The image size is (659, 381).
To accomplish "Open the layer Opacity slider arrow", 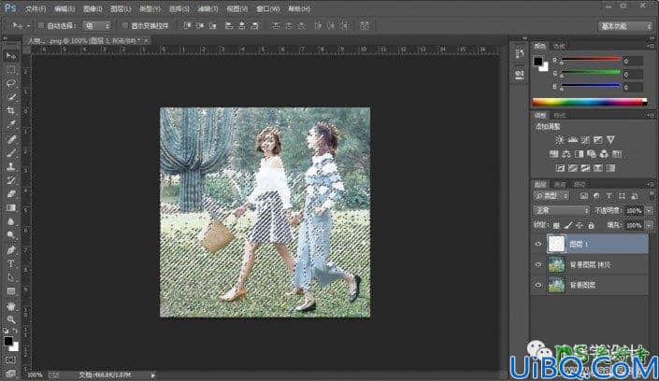I will (650, 210).
